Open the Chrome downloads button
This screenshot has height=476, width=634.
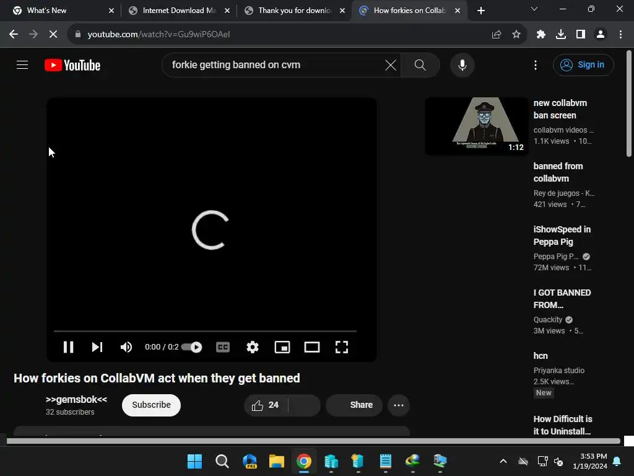point(561,35)
